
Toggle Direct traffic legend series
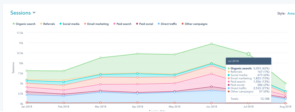pyautogui.click(x=167, y=24)
